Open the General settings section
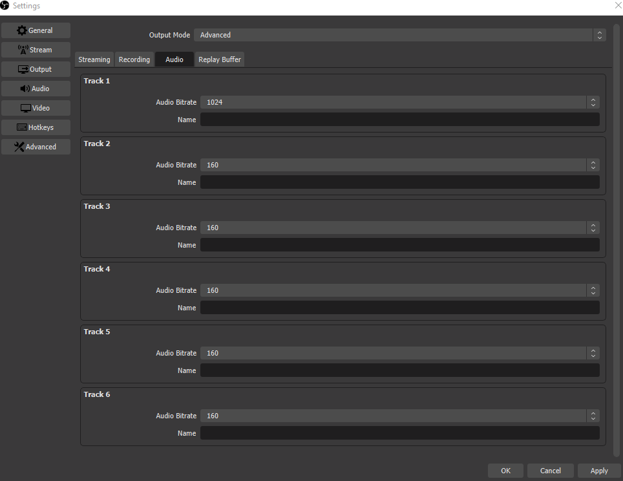 coord(36,30)
